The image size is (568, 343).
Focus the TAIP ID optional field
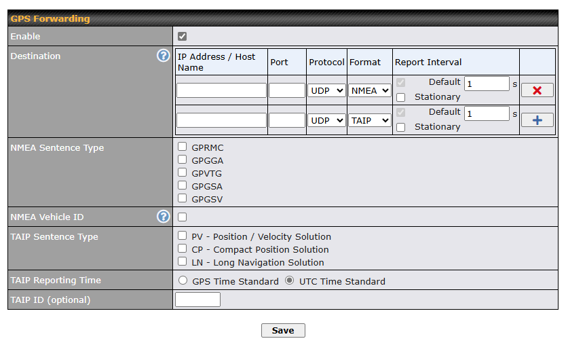pyautogui.click(x=197, y=300)
